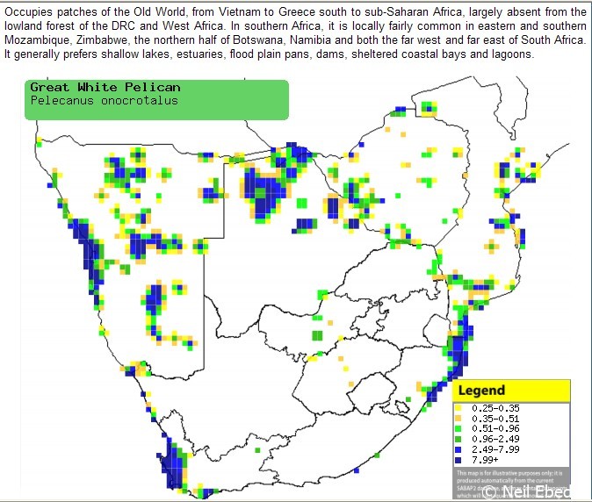The height and width of the screenshot is (502, 592).
Task: Select the Pelecanus onocrotalus scientific name
Action: (x=104, y=100)
